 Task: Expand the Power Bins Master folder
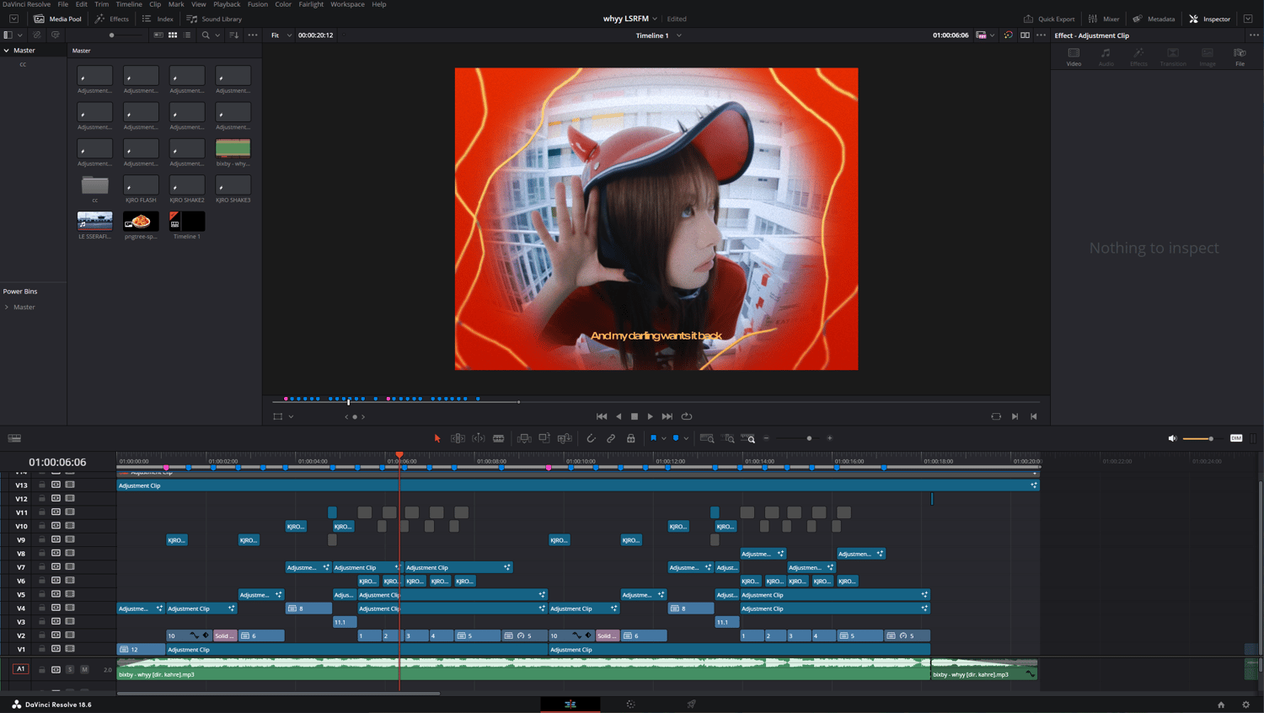tap(7, 307)
